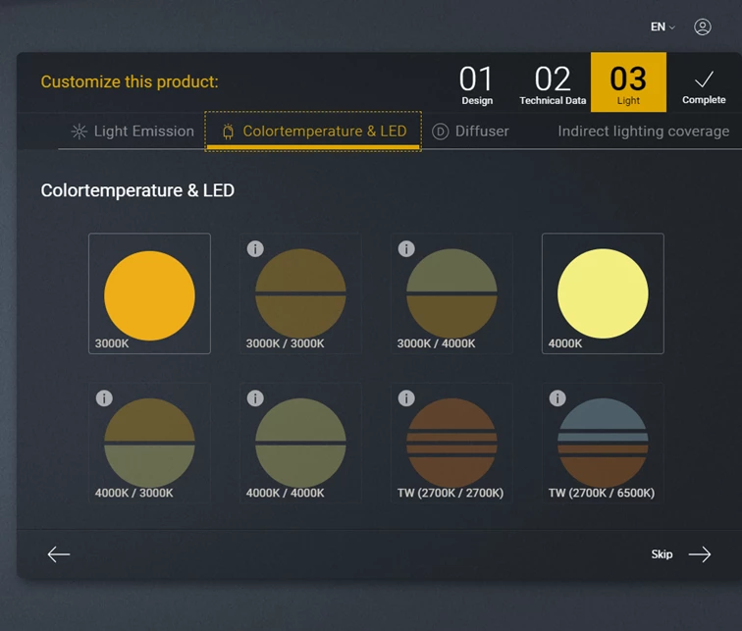This screenshot has height=631, width=742.
Task: Select the 4000K color temperature option
Action: [603, 294]
